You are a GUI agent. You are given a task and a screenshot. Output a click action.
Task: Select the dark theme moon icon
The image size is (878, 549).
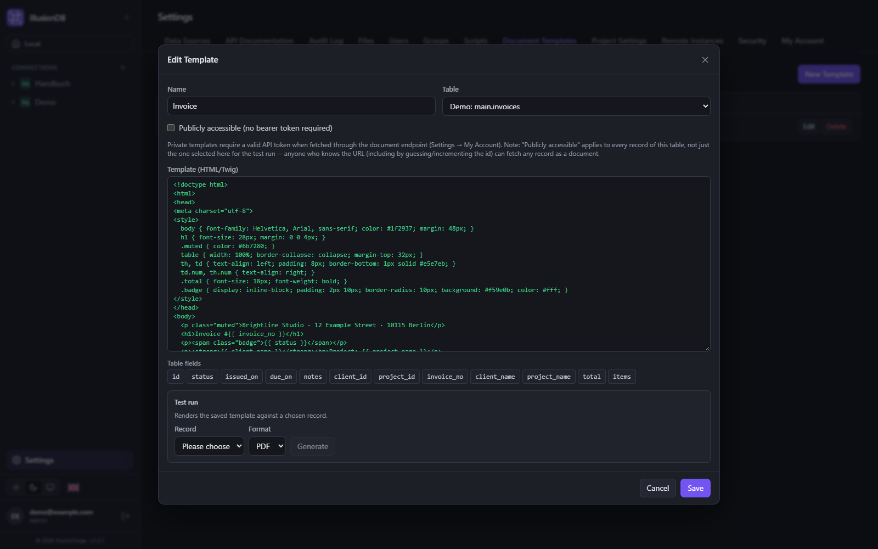click(x=33, y=487)
